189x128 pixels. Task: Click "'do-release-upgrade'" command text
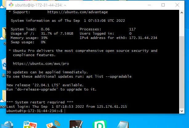[x=37, y=89]
